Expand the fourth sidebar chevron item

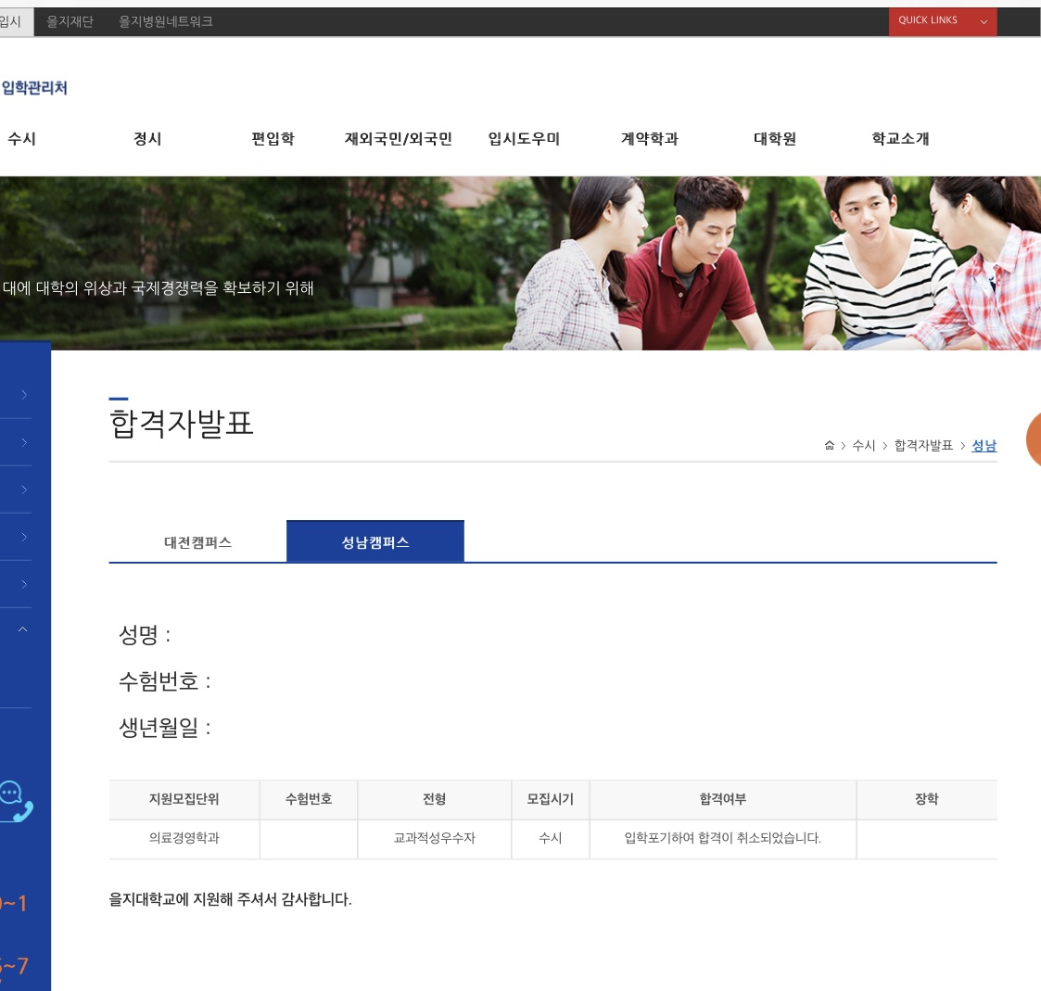pyautogui.click(x=24, y=537)
